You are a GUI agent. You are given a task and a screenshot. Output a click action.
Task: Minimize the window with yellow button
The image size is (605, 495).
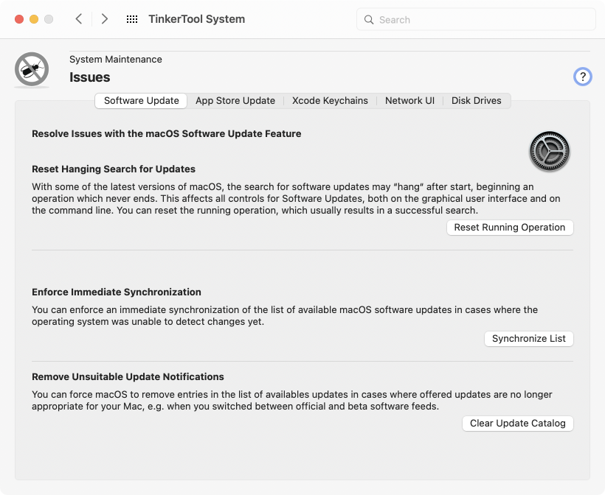tap(34, 19)
